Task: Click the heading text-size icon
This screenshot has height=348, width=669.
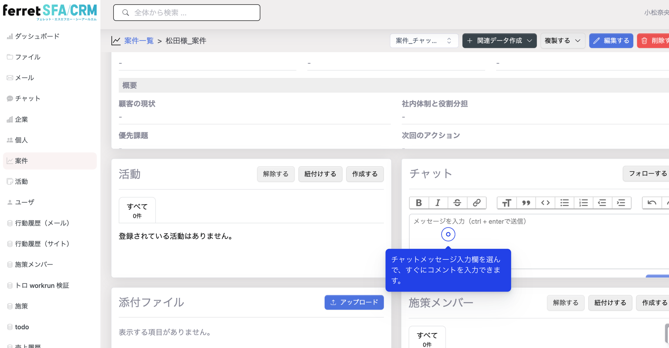Action: click(507, 203)
